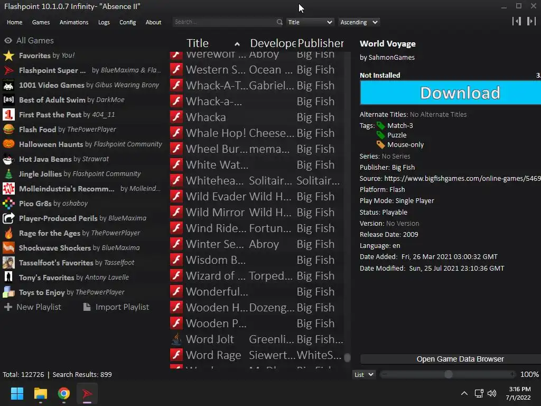Click in the Search input field
This screenshot has height=406, width=541.
point(224,22)
